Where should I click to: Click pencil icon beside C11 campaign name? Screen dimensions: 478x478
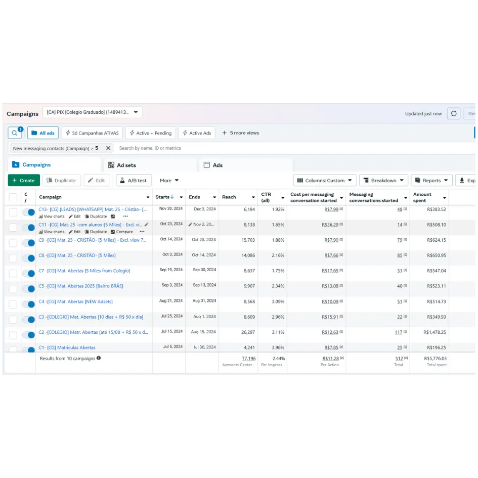(x=147, y=225)
